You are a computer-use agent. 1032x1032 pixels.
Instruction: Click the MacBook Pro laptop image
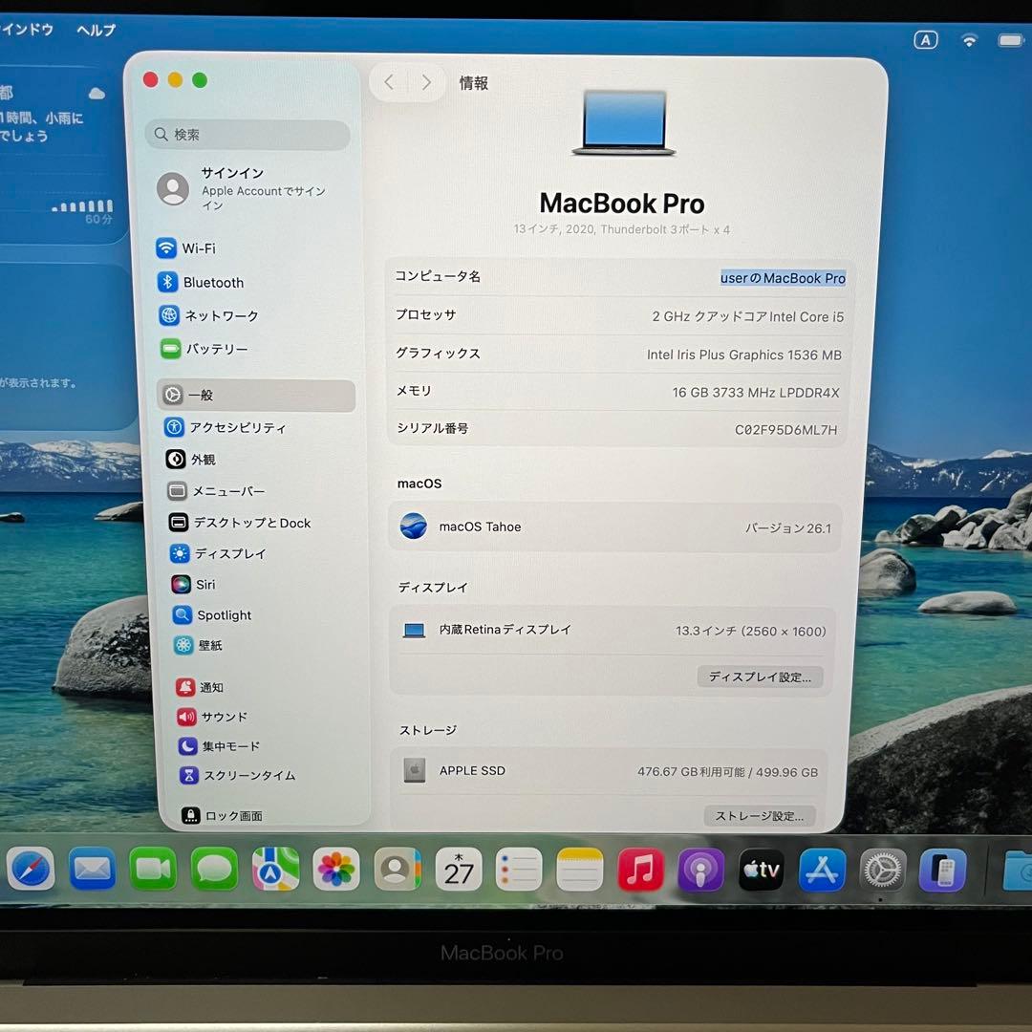point(624,123)
